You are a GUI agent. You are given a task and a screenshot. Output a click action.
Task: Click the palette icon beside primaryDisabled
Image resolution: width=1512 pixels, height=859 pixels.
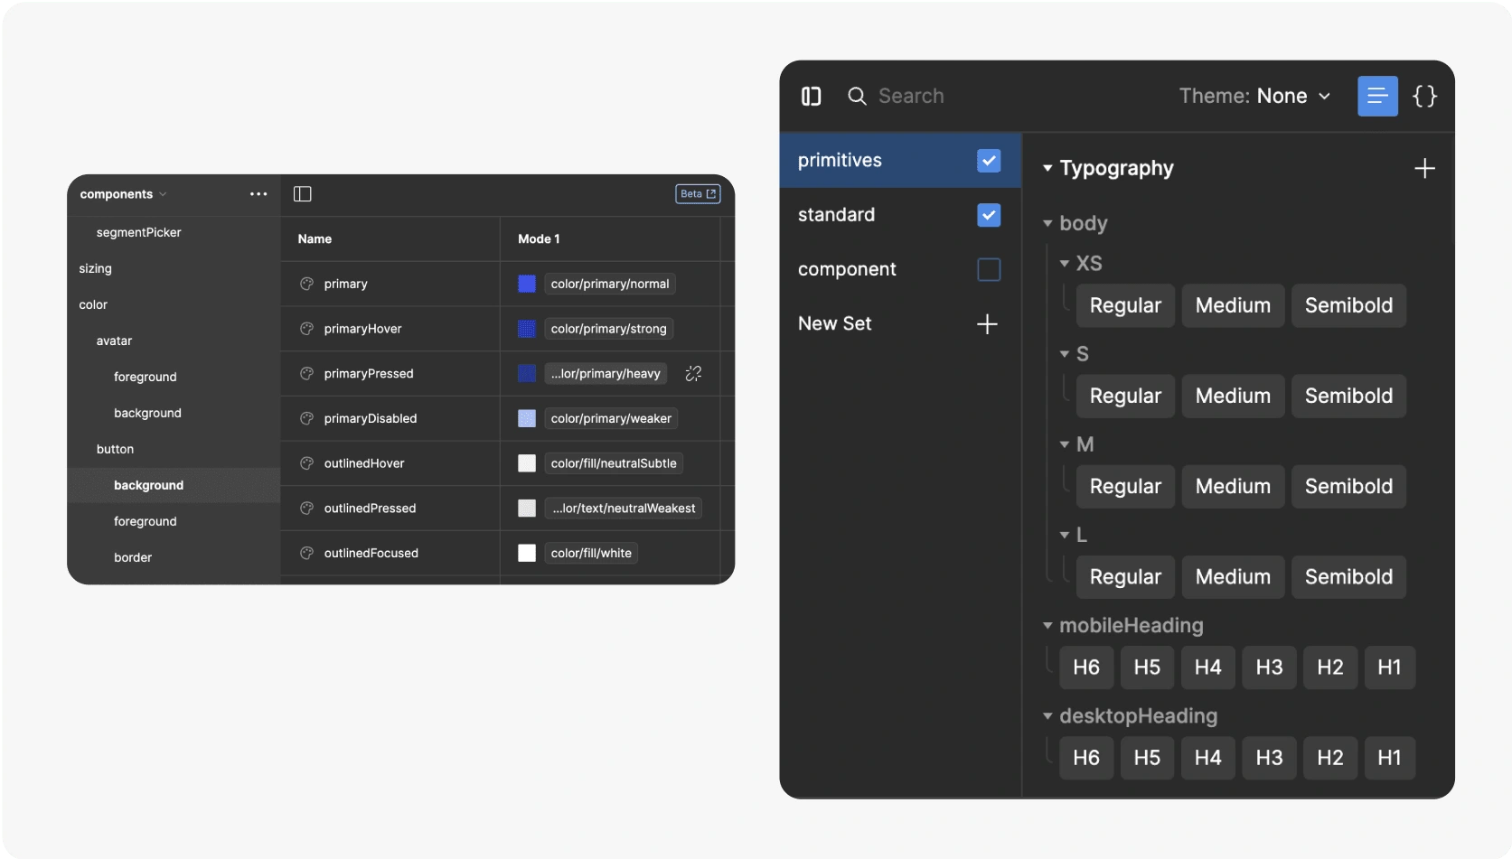(x=306, y=418)
